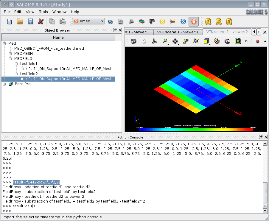Save the study with the floppy disk icon
The image size is (269, 221).
30,21
